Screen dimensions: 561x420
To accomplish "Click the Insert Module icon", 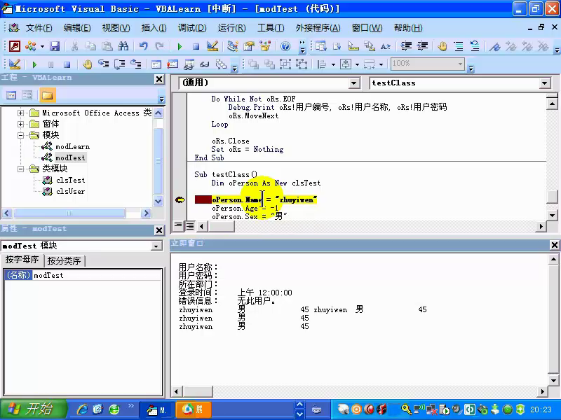I will [30, 46].
